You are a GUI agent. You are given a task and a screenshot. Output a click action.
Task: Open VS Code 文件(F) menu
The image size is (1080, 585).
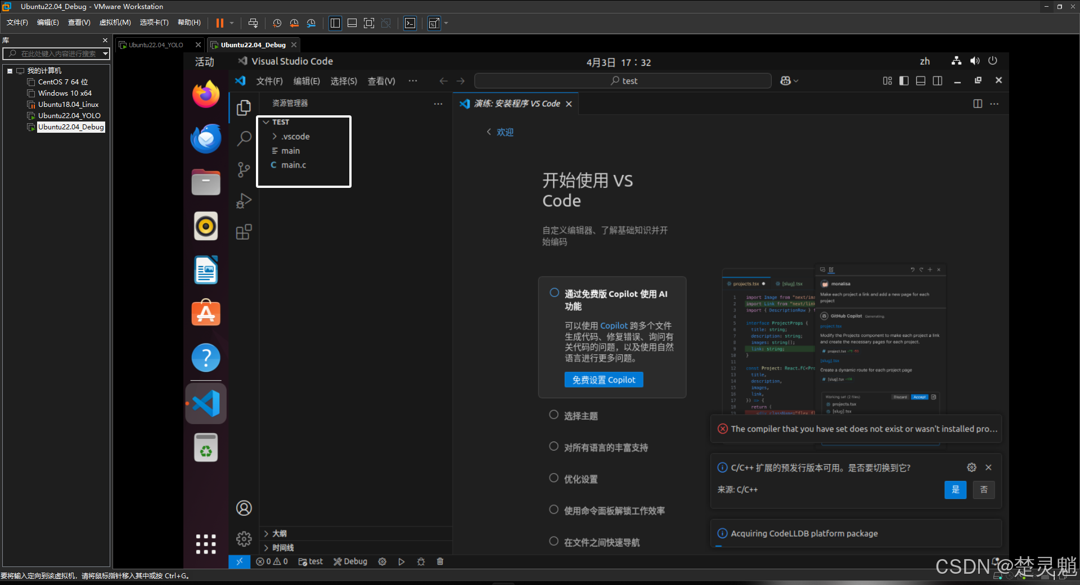269,81
